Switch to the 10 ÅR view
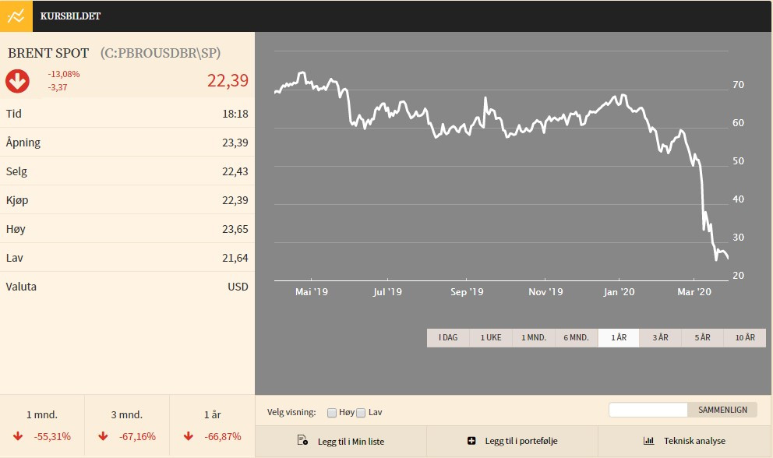Viewport: 773px width, 458px height. pyautogui.click(x=745, y=337)
